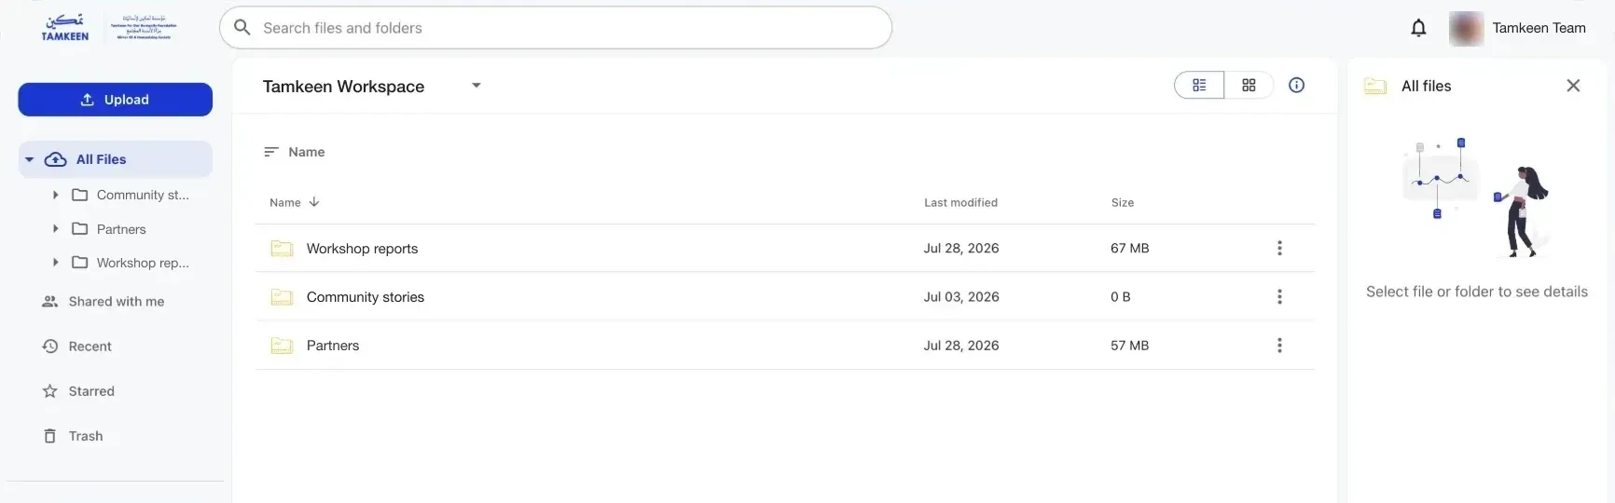
Task: Switch to list view layout
Action: (x=1199, y=85)
